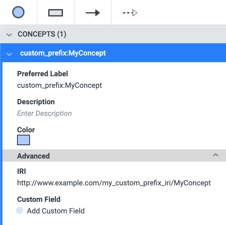Screen dimensions: 226x225
Task: Click the Advanced section header label
Action: pyautogui.click(x=33, y=156)
